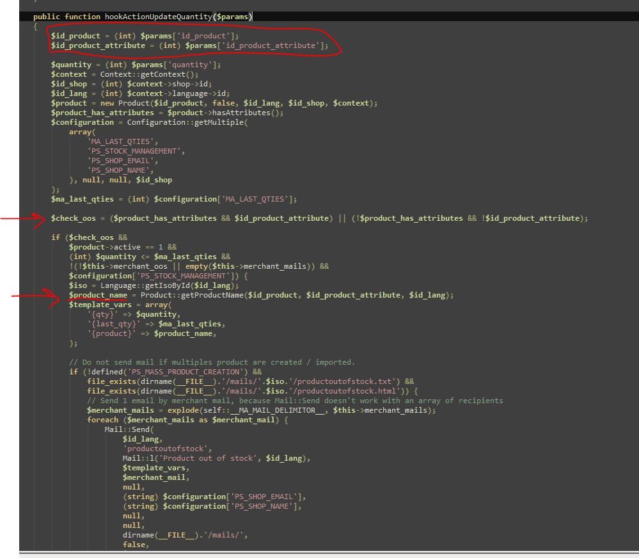The width and height of the screenshot is (639, 558).
Task: Click the $check_oos assignment line
Action: (320, 218)
